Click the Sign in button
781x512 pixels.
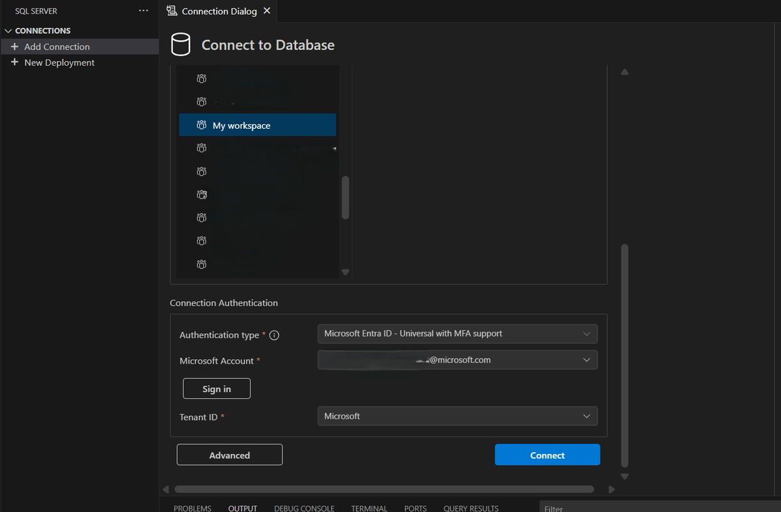tap(217, 389)
